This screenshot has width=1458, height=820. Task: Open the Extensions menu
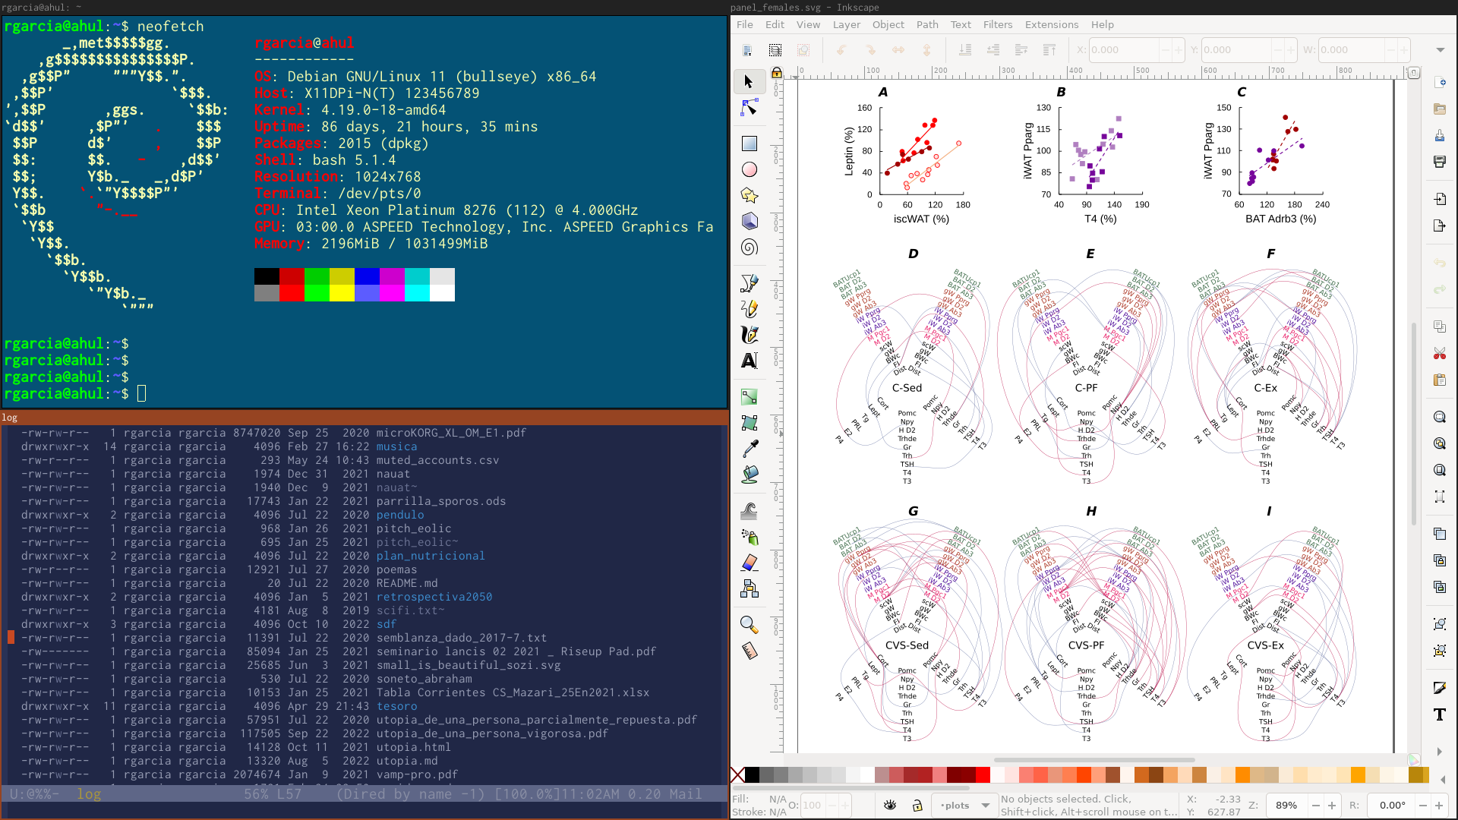coord(1051,24)
